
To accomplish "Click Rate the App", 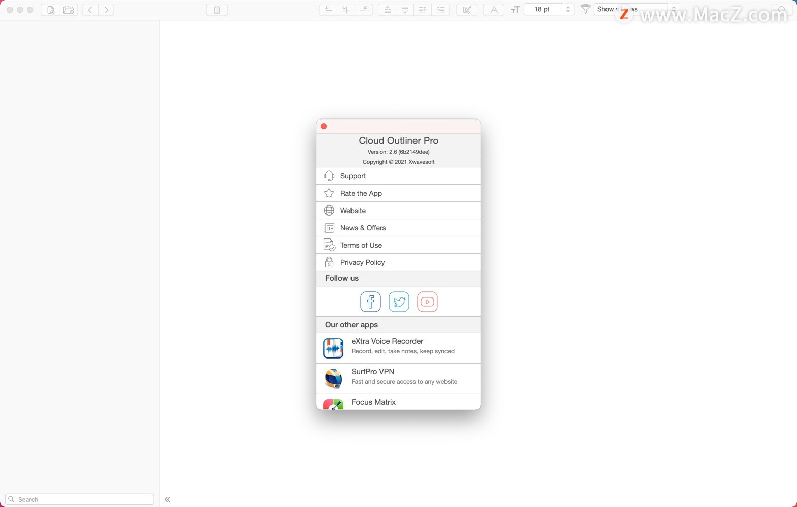I will click(x=398, y=193).
